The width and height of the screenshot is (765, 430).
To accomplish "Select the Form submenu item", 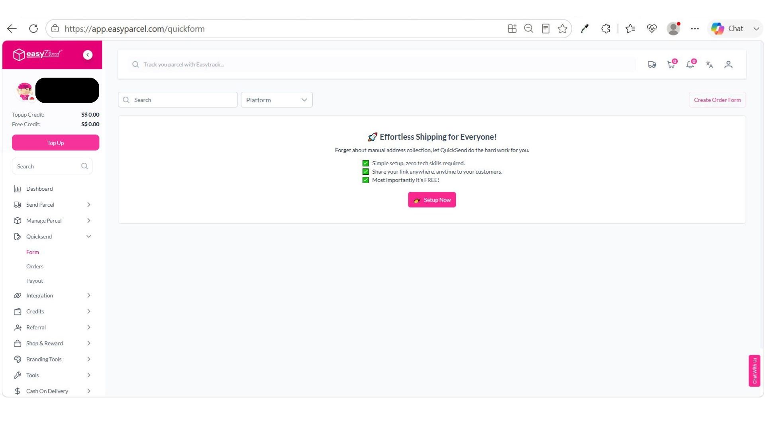I will 33,252.
